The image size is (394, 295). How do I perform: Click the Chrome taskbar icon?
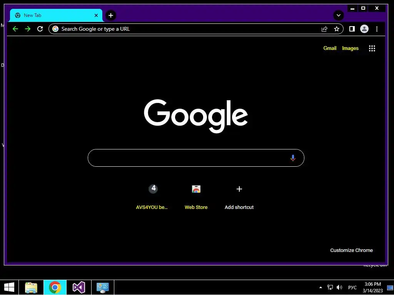[55, 287]
